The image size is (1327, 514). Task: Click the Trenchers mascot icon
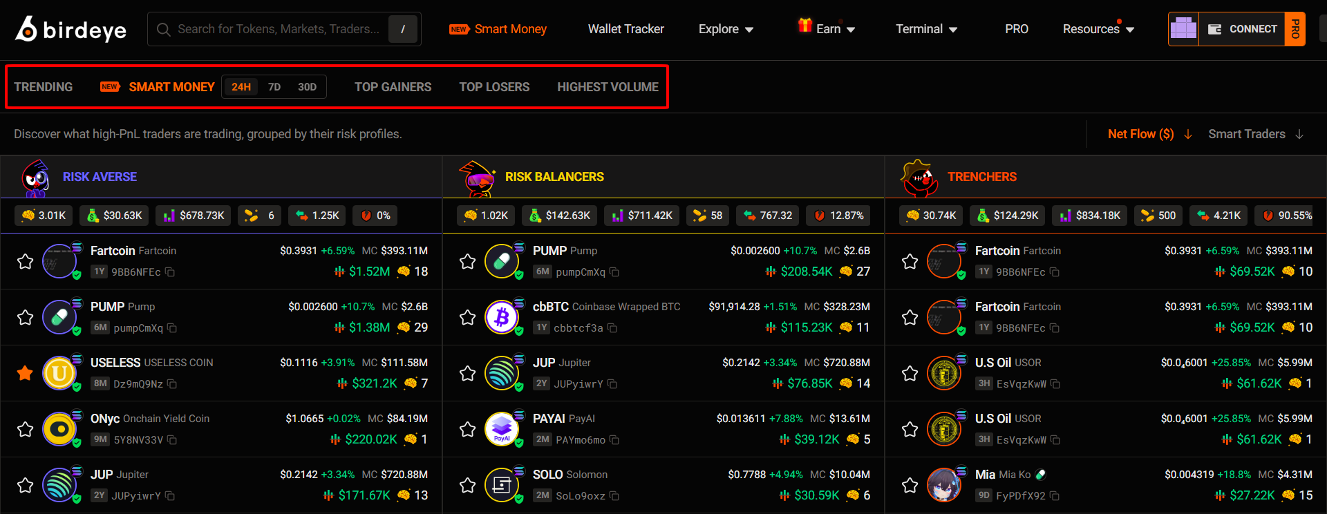click(919, 178)
